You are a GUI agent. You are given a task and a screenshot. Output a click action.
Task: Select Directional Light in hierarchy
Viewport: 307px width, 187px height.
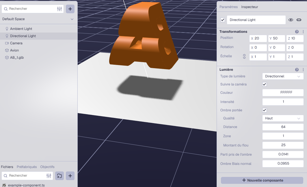point(39,36)
